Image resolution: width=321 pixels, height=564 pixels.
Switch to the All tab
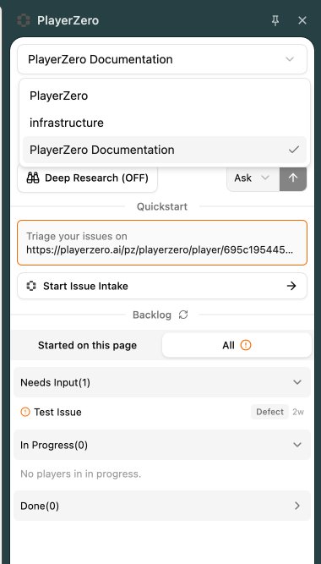pyautogui.click(x=237, y=345)
